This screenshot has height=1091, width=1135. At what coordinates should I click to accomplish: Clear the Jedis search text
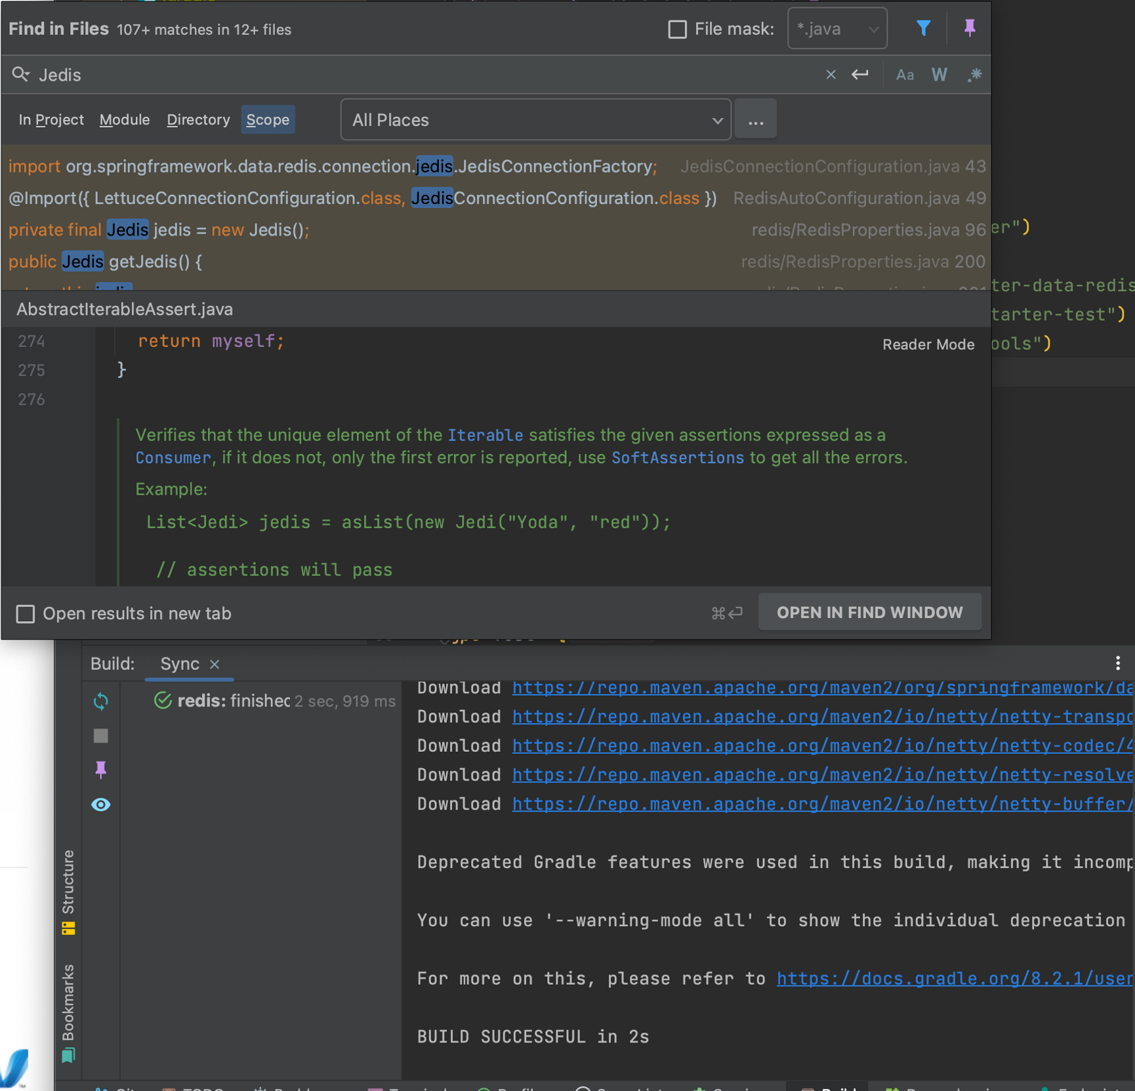click(831, 75)
